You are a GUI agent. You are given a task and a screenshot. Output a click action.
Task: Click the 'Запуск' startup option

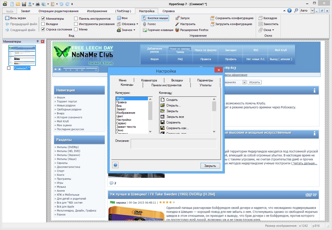tap(182, 18)
